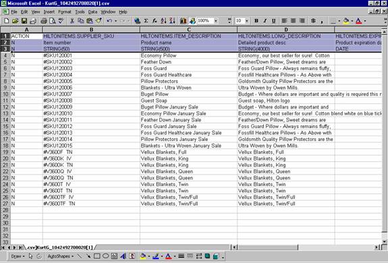388x263 pixels.
Task: Sort ascending with A-Z icon
Action: [x=163, y=21]
